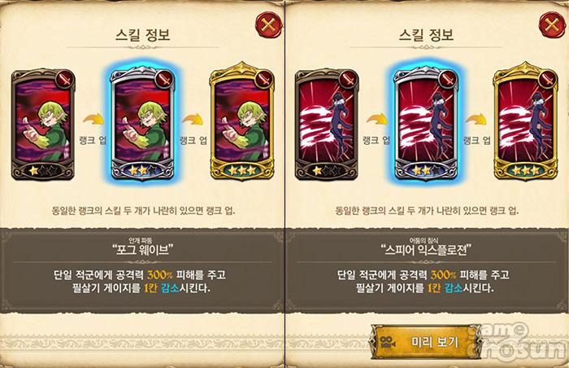Select the two-star silver Fog Wave card
569x368 pixels.
click(x=142, y=124)
